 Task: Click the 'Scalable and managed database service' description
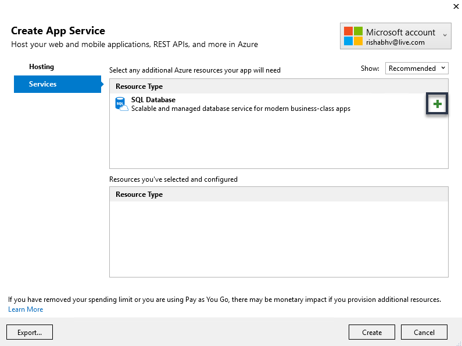(x=241, y=109)
